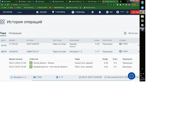Image resolution: width=186 pixels, height=139 pixels.
Task: Open Chrome extensions puzzle icon
Action: coord(120,5)
